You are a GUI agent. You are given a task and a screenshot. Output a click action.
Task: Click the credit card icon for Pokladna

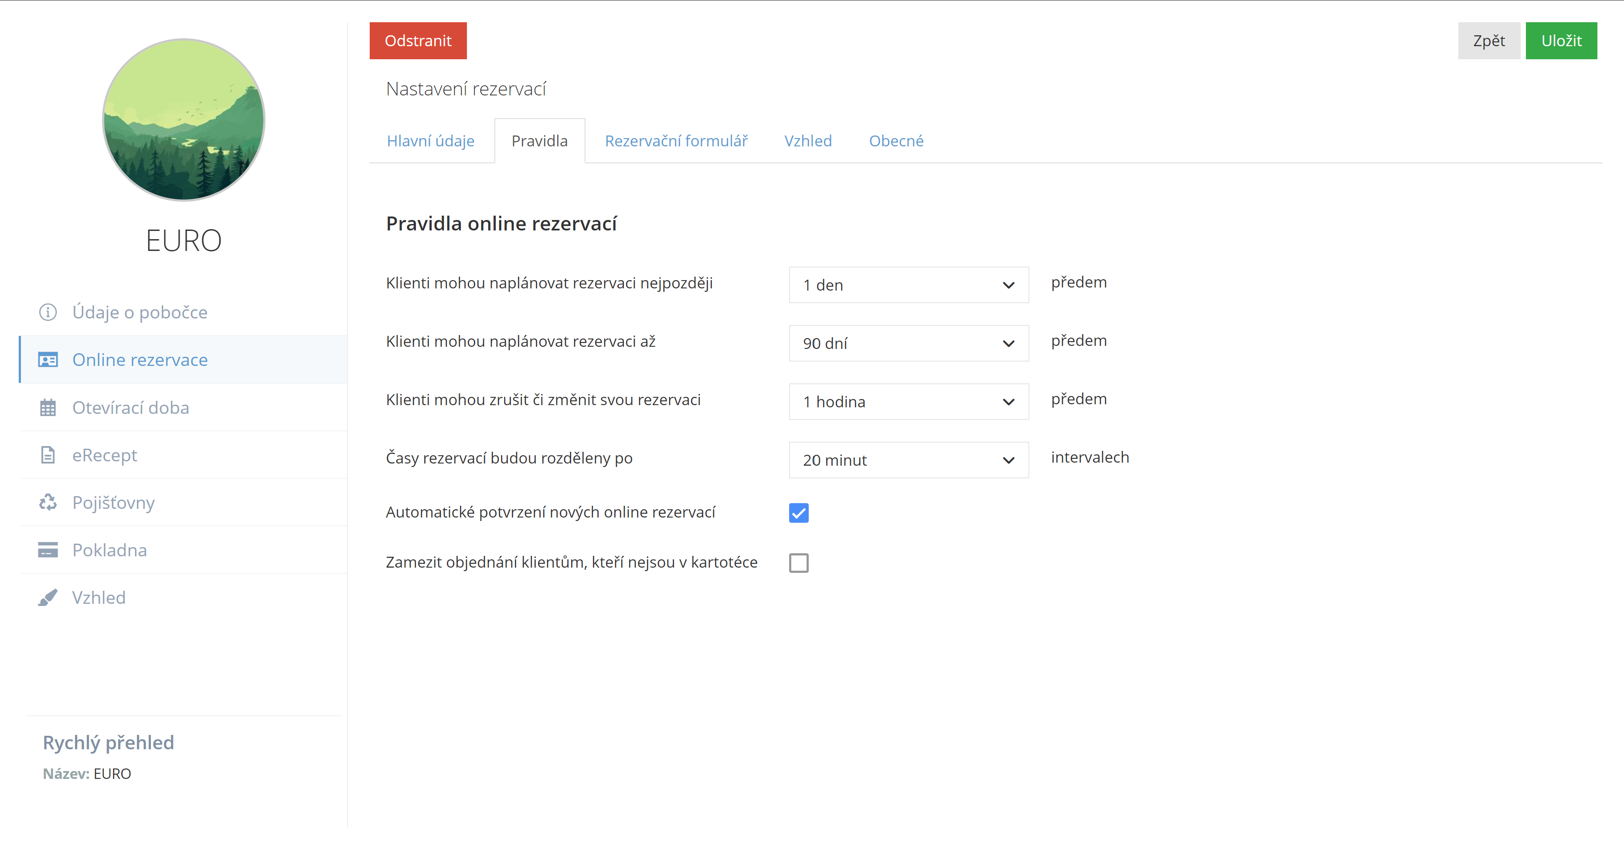click(x=48, y=550)
